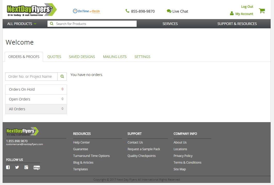Viewport: 274px width, 185px height.
Task: Open the Services menu
Action: tap(170, 24)
